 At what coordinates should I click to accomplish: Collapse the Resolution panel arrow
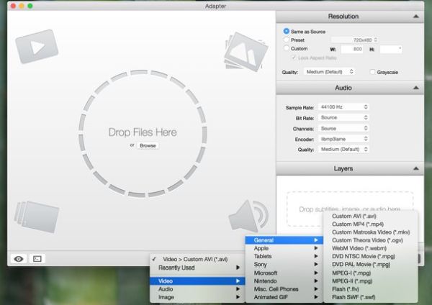[415, 16]
